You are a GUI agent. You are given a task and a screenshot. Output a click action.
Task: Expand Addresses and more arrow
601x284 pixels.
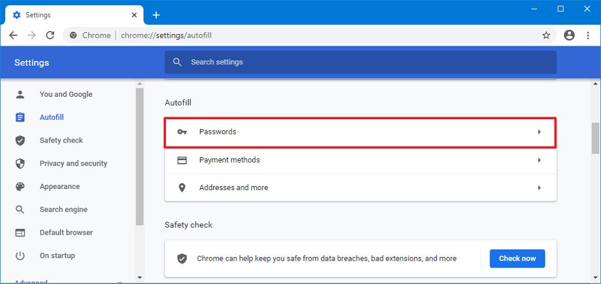539,188
